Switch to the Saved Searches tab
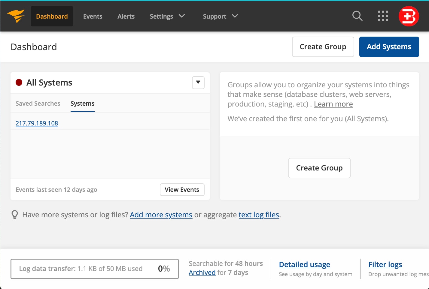The height and width of the screenshot is (289, 429). click(38, 103)
